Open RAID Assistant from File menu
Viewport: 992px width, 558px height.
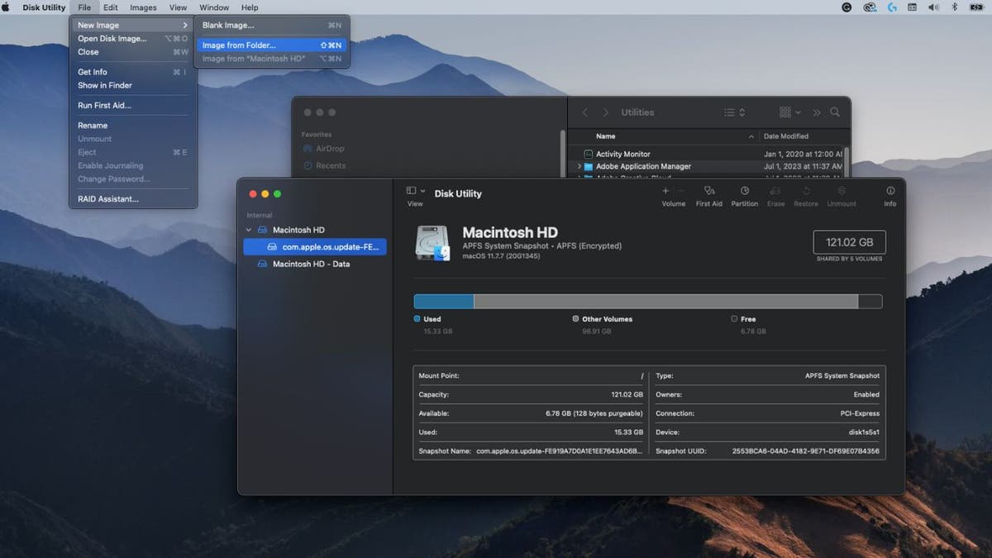[133, 199]
